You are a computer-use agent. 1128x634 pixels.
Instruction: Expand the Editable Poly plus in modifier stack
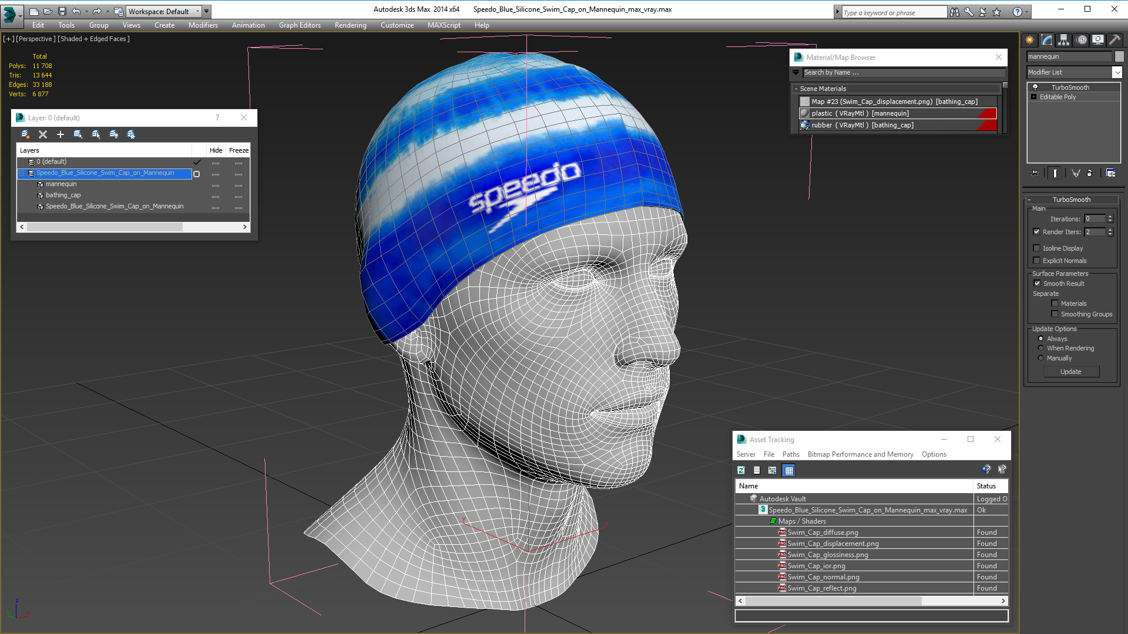[1034, 97]
